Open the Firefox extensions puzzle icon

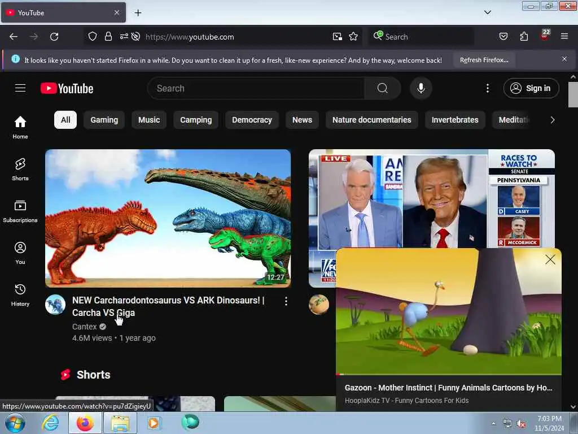pyautogui.click(x=524, y=36)
